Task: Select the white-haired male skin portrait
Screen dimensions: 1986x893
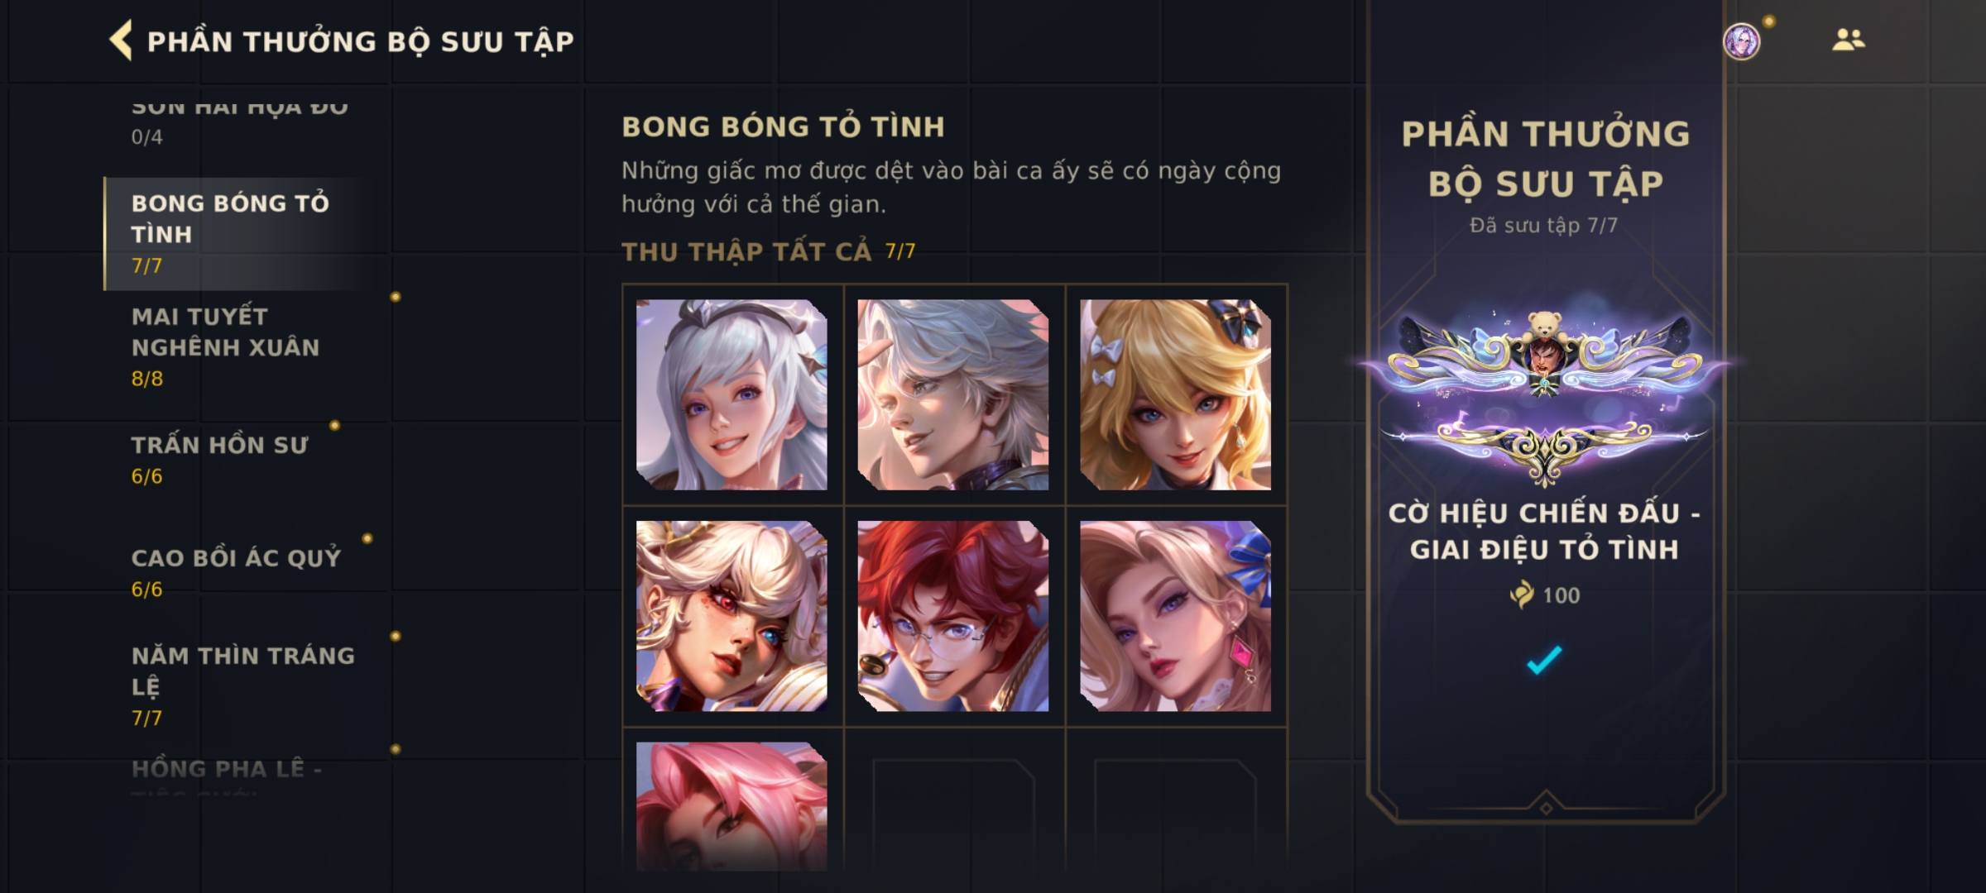Action: click(953, 394)
